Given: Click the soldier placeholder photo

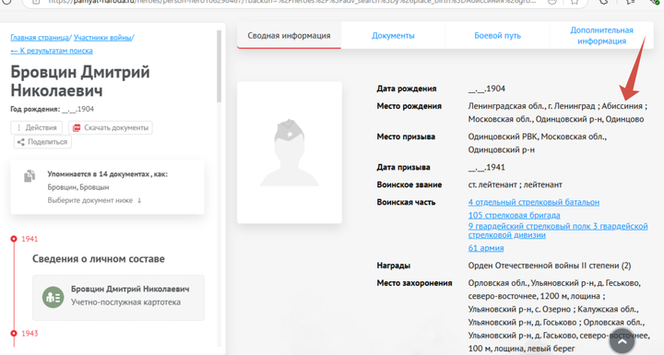Looking at the screenshot, I should [x=290, y=152].
